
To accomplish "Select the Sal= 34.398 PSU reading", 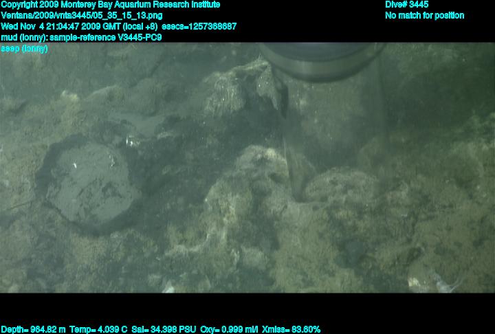I will [x=164, y=330].
